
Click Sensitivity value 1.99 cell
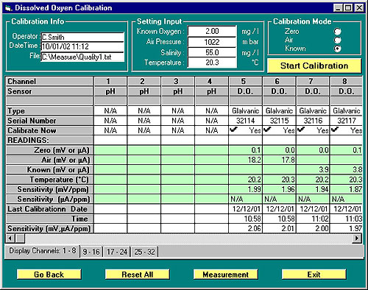245,189
